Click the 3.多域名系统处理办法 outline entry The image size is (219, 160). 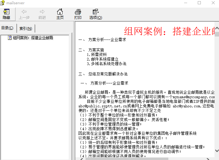point(106,64)
